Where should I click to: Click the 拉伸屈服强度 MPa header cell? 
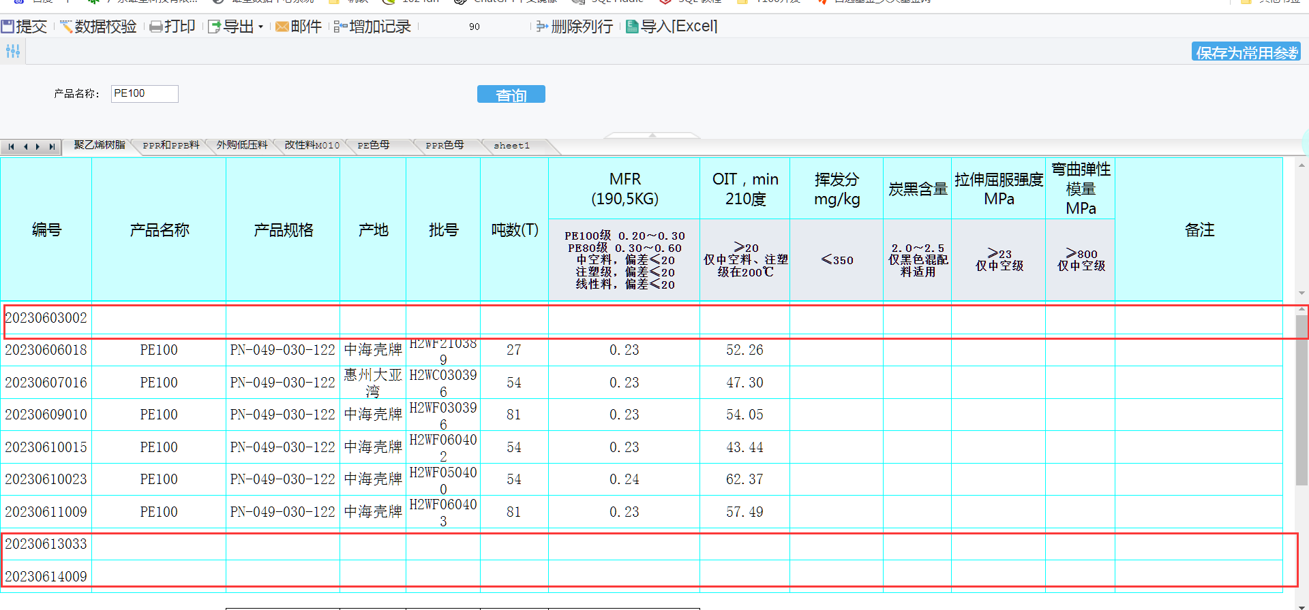(999, 189)
